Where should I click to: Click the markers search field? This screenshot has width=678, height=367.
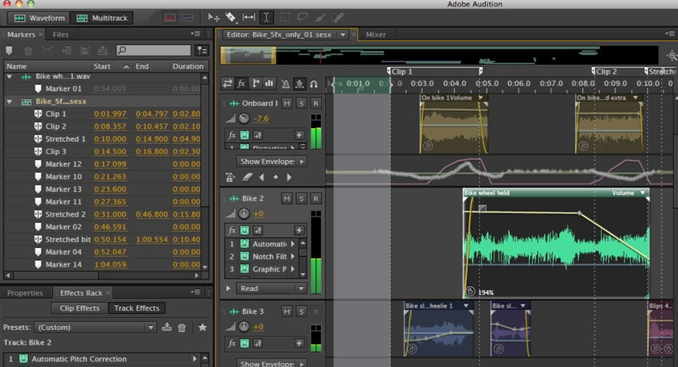pos(154,50)
